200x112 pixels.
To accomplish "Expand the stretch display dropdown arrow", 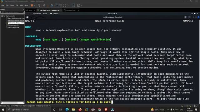I will tap(81, 5).
